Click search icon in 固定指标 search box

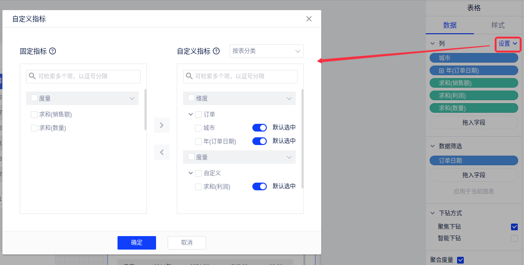32,76
